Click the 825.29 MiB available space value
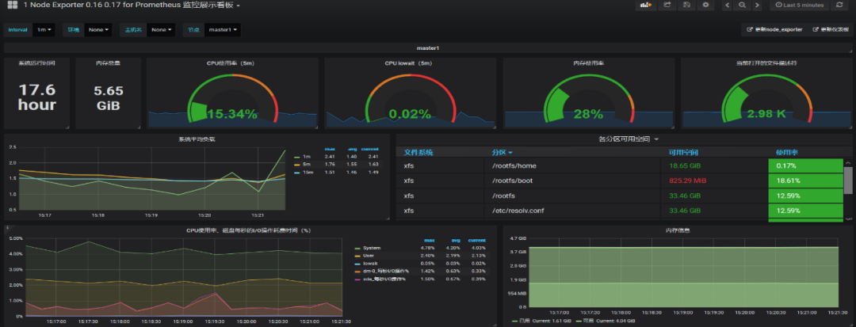Screen dimensions: 856x327 point(687,181)
